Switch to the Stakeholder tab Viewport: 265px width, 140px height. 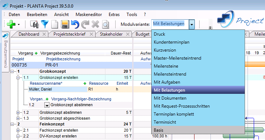pos(111,34)
